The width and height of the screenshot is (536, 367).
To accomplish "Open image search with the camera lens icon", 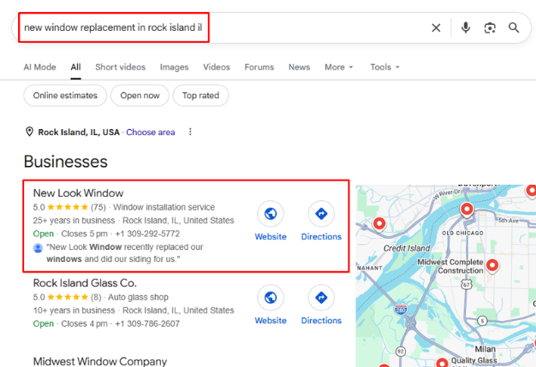I will (x=490, y=27).
